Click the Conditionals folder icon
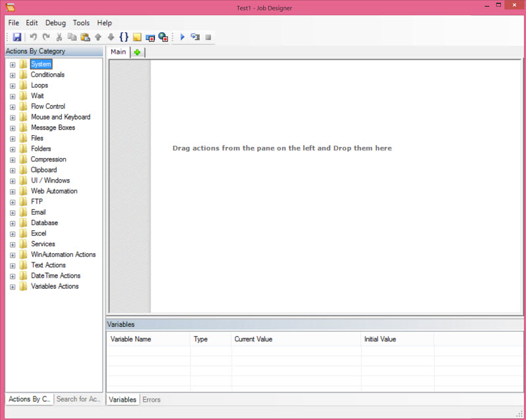 pos(23,75)
